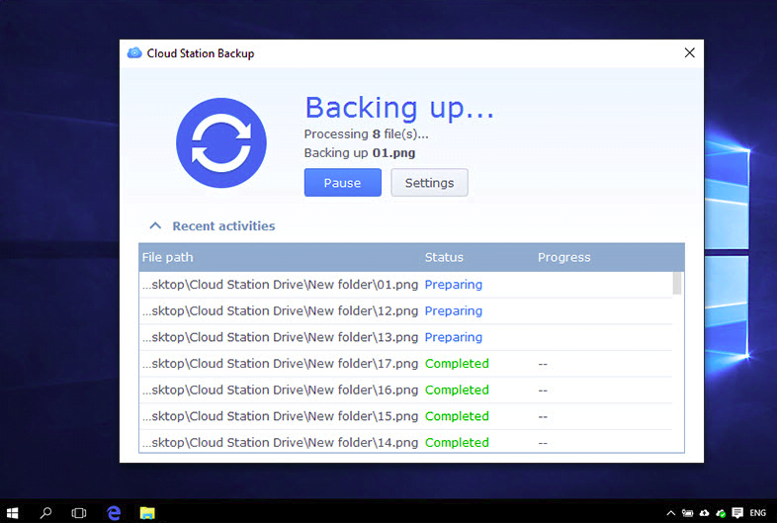Open taskbar Search magnifier
Screen dimensions: 777x523
point(45,512)
